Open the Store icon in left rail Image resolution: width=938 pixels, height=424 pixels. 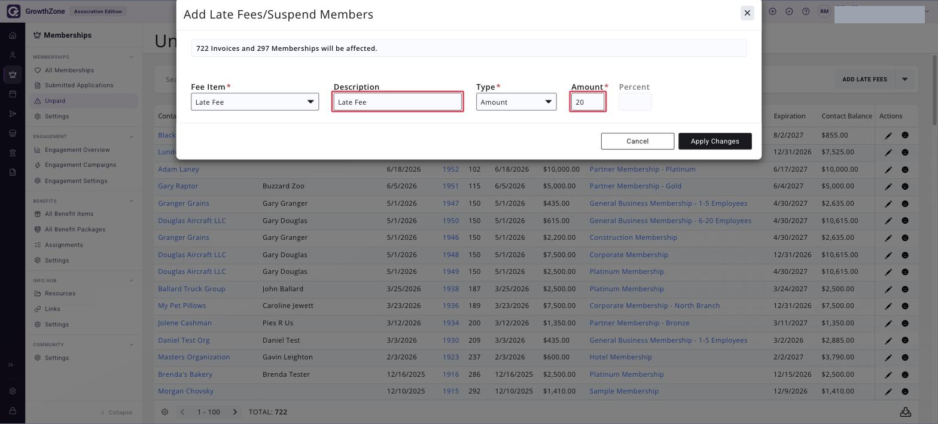13,133
